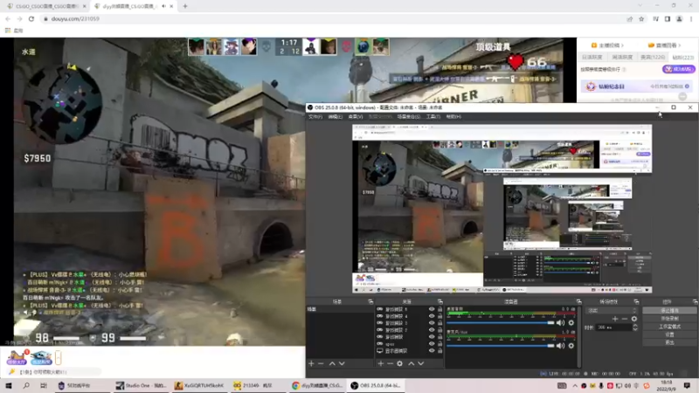Image resolution: width=699 pixels, height=393 pixels.
Task: Toggle lock on the source numbered 4
Action: (440, 316)
